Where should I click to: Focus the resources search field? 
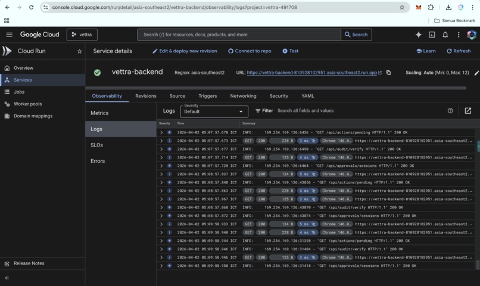coord(239,35)
